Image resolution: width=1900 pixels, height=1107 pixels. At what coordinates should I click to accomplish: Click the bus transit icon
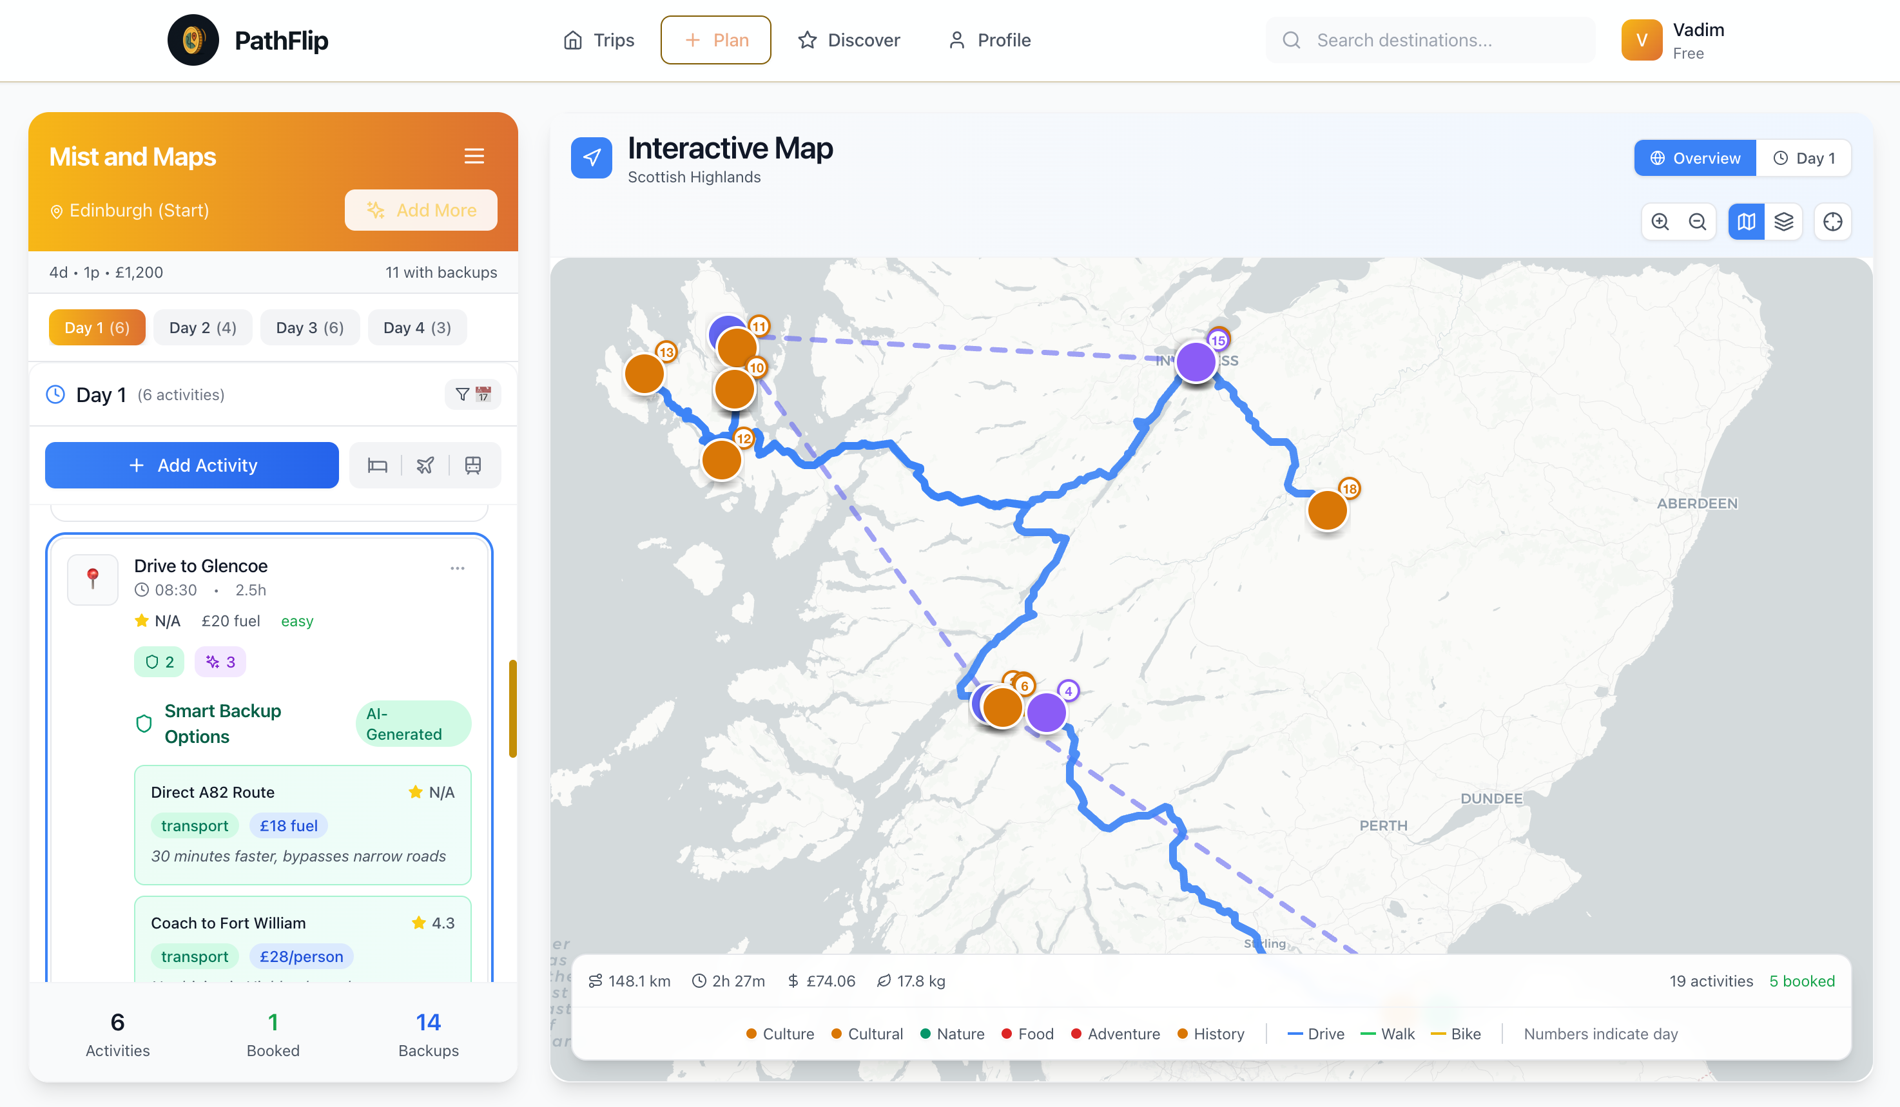[x=472, y=466]
